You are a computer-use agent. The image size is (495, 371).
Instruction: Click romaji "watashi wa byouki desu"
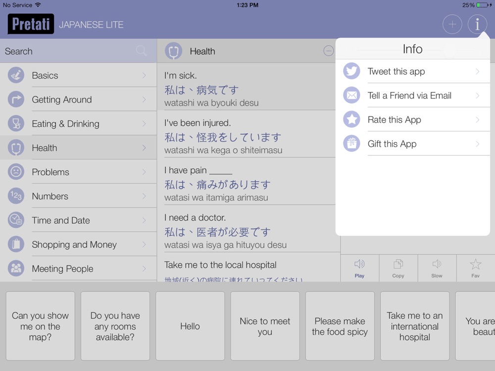211,103
